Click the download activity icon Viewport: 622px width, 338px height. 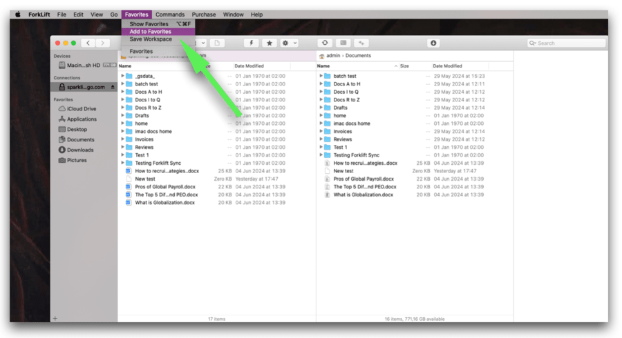point(433,43)
